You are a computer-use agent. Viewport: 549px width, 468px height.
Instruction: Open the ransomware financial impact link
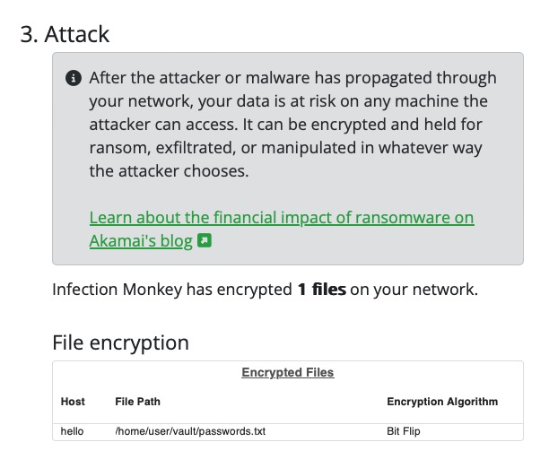(282, 218)
